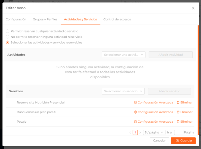
Task: Click trash icon for Busquemos un plan para ti
Action: [178, 112]
